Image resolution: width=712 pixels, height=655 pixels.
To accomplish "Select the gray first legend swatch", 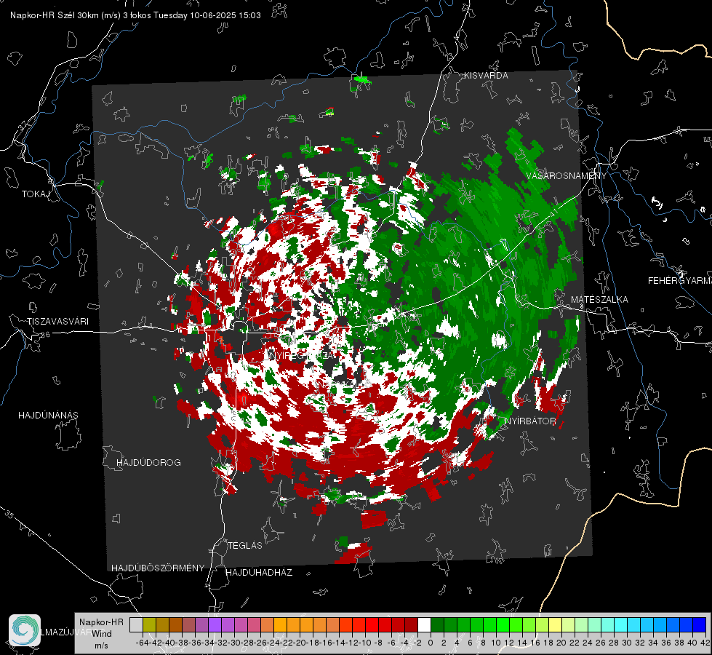I will click(136, 624).
